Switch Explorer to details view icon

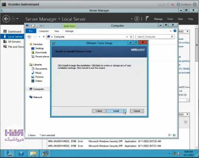170,135
